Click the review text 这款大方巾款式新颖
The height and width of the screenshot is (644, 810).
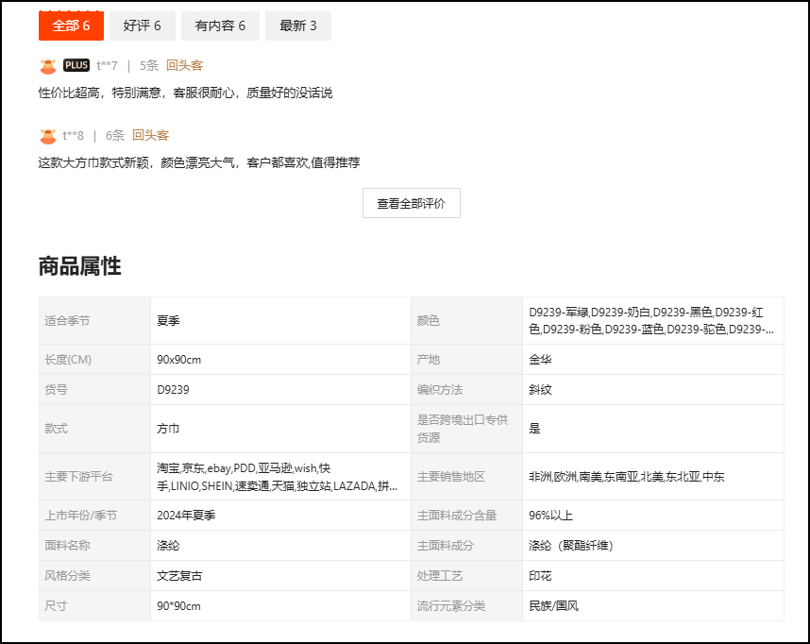(199, 162)
